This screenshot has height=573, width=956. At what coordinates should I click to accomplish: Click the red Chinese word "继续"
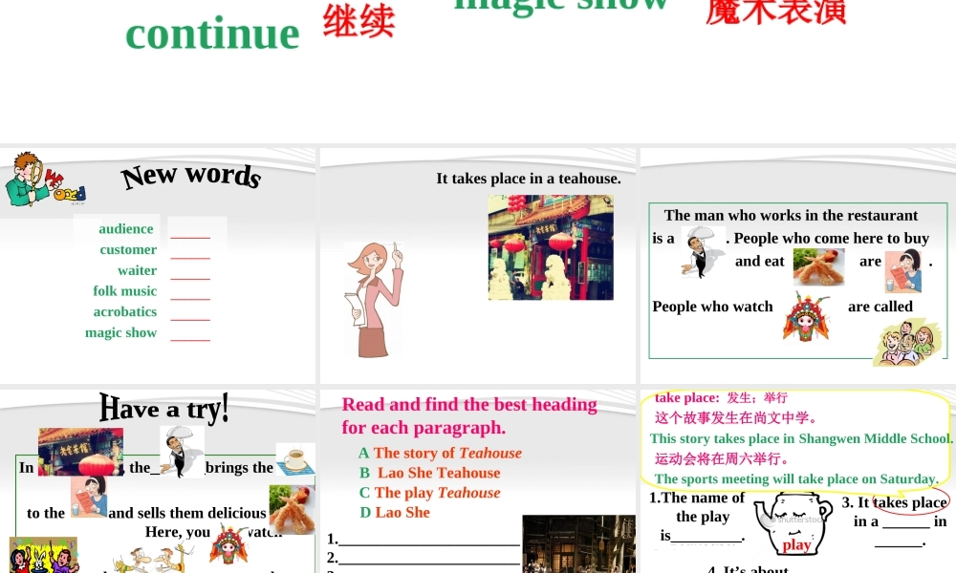pos(359,21)
